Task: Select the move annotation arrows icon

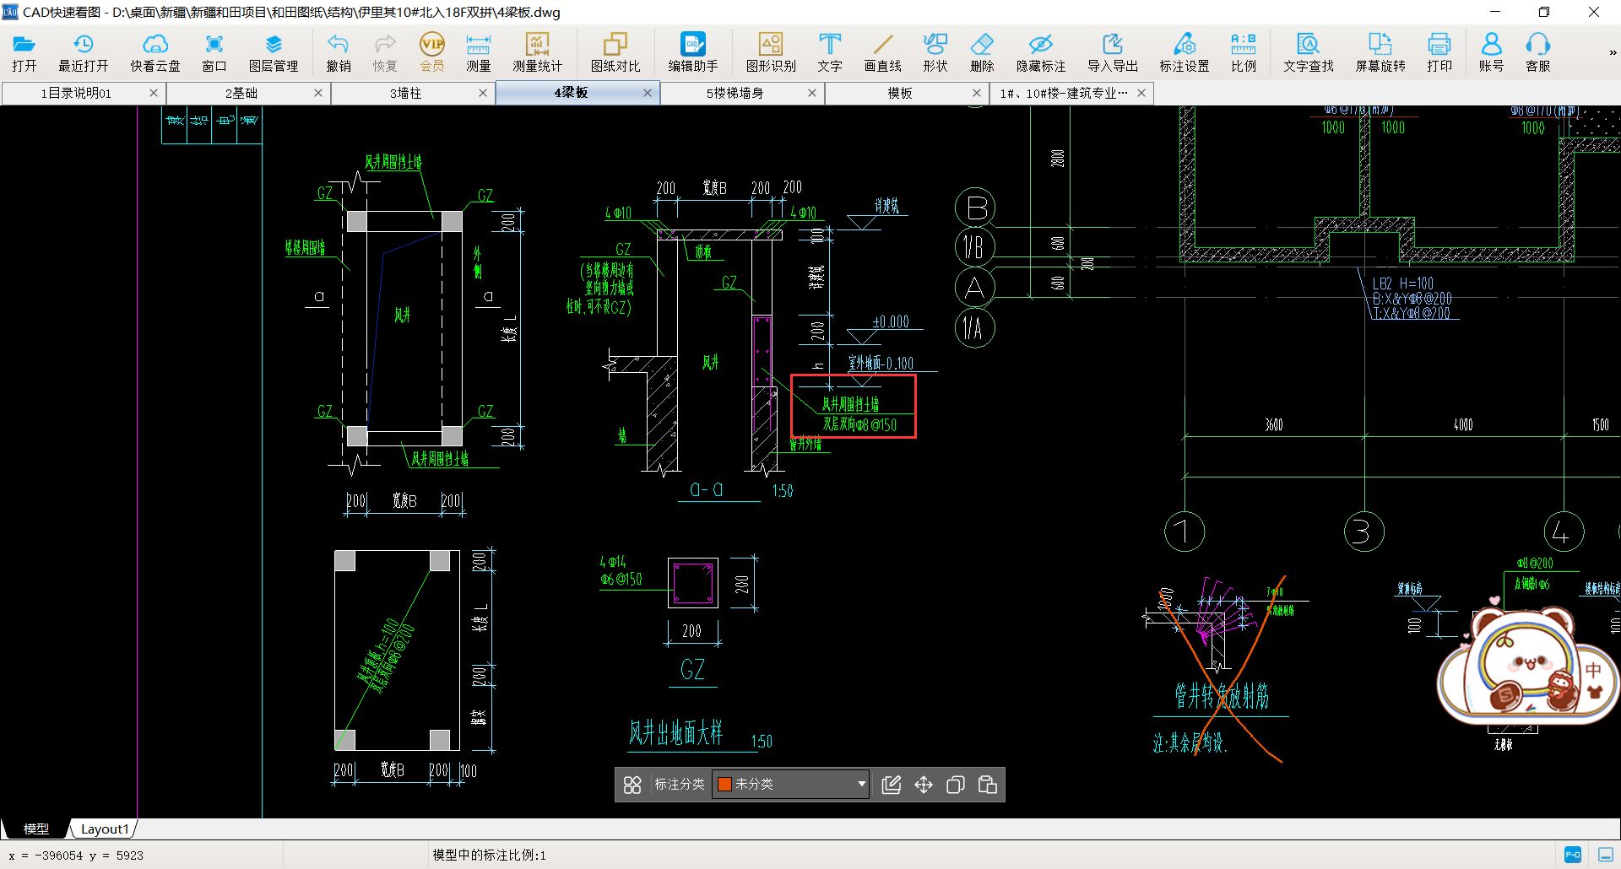Action: tap(924, 785)
